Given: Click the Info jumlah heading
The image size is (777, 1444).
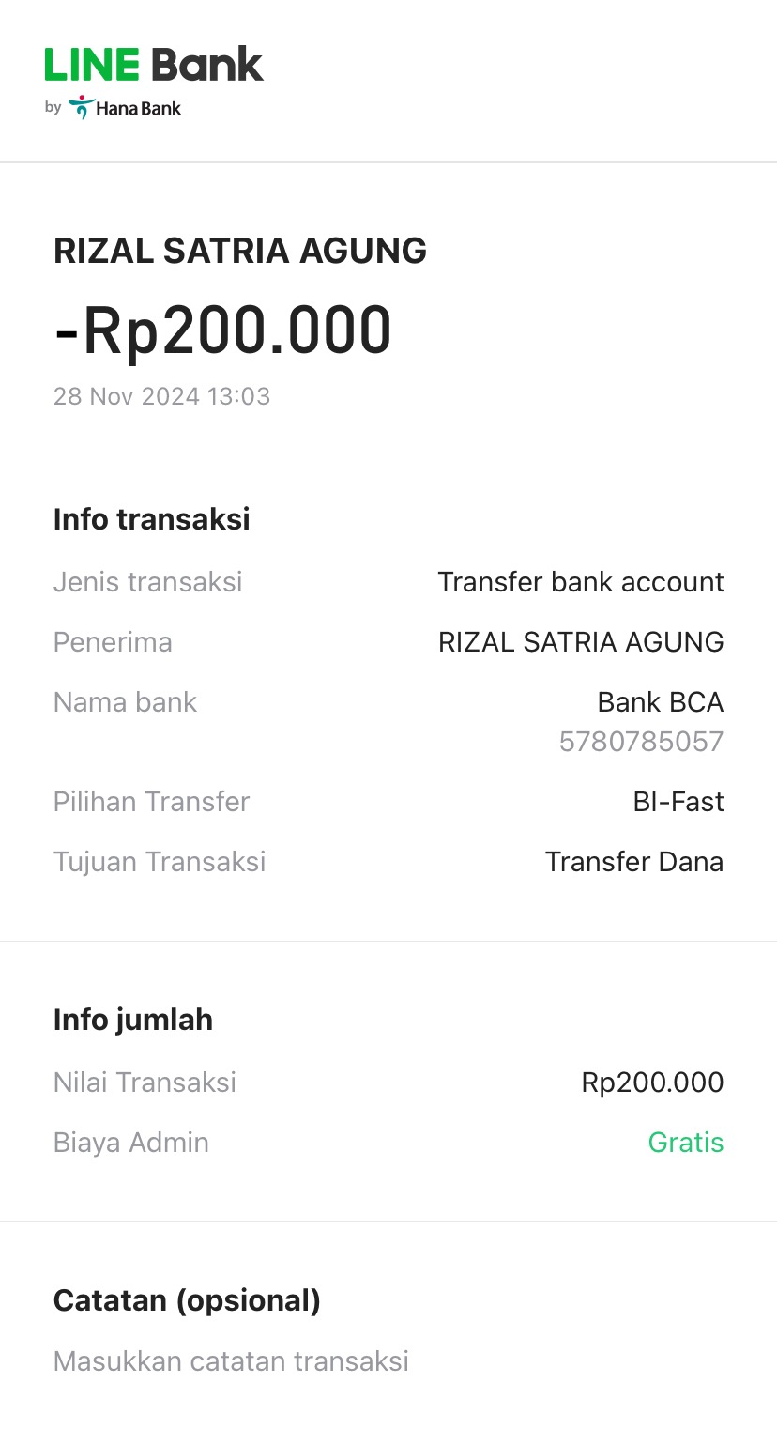Looking at the screenshot, I should (x=133, y=1020).
